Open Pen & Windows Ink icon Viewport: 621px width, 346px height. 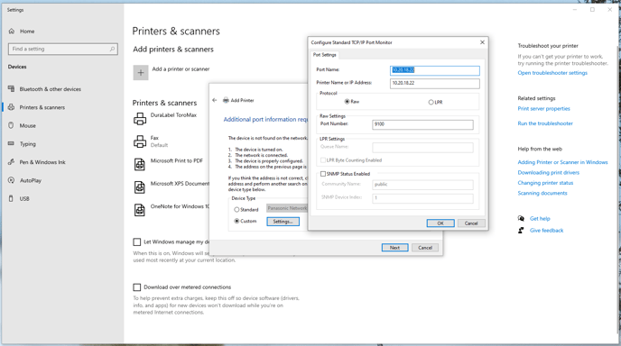point(11,161)
